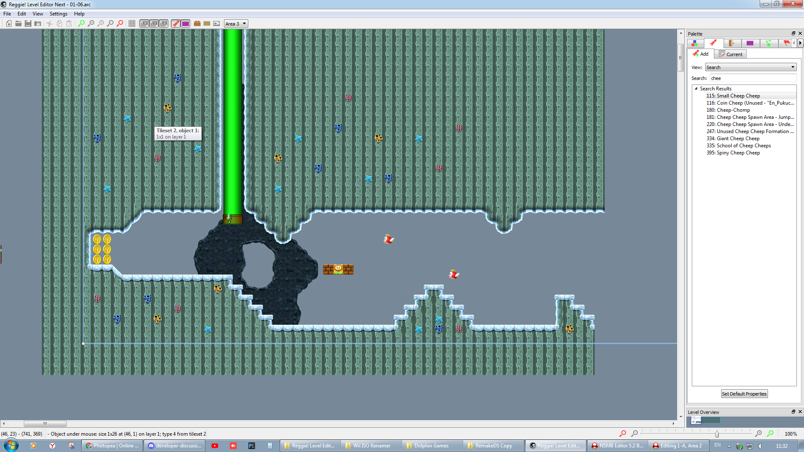Open the Entrances palette tab (door icon)
Image resolution: width=804 pixels, height=452 pixels.
tap(732, 43)
